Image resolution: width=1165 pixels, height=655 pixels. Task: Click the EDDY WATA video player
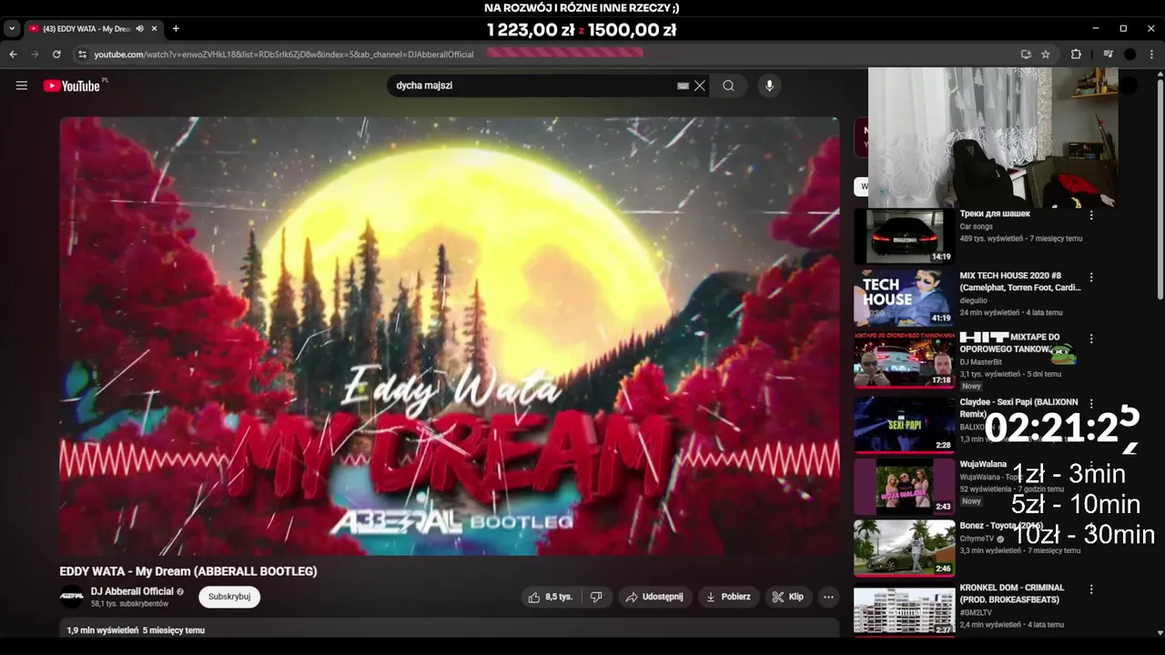pos(450,336)
